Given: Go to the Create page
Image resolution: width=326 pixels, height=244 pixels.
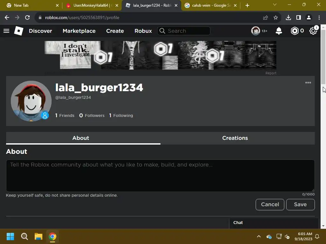Looking at the screenshot, I should [115, 31].
